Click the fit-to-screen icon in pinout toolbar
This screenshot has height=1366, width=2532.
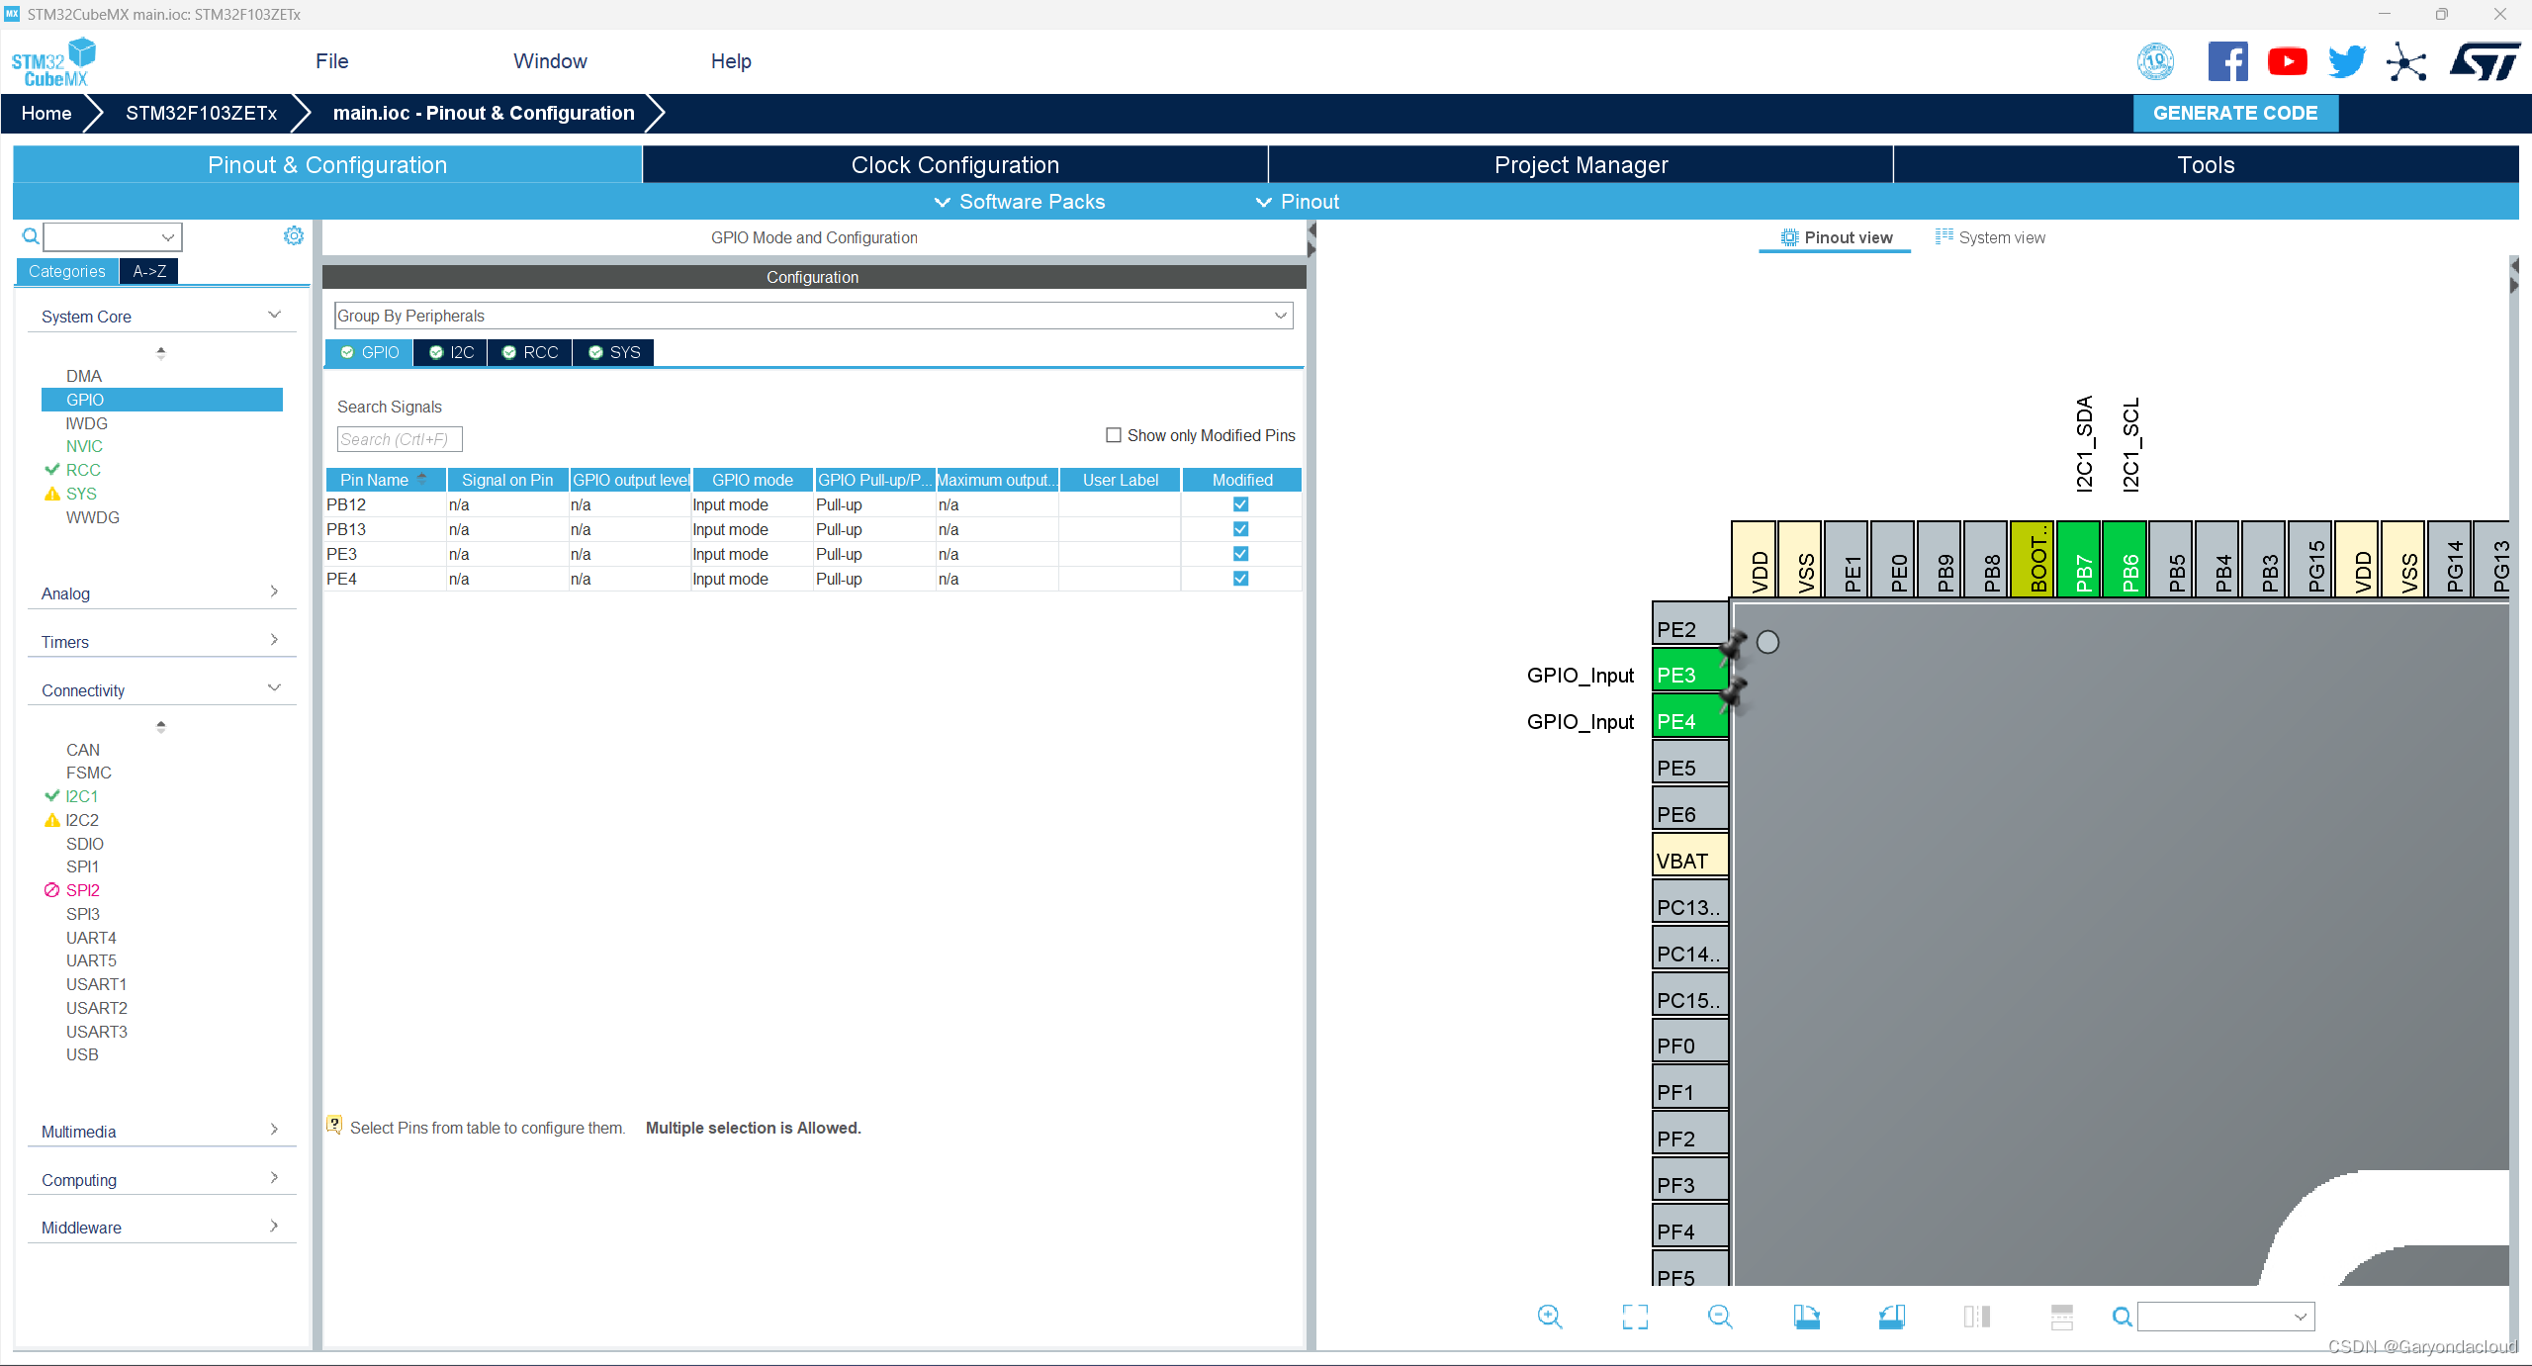click(1635, 1317)
